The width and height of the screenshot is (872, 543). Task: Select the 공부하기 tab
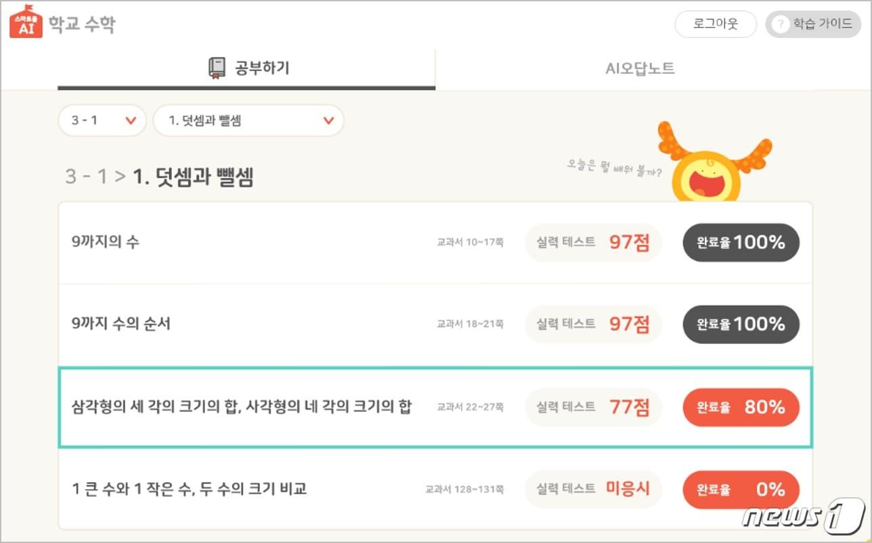coord(246,67)
